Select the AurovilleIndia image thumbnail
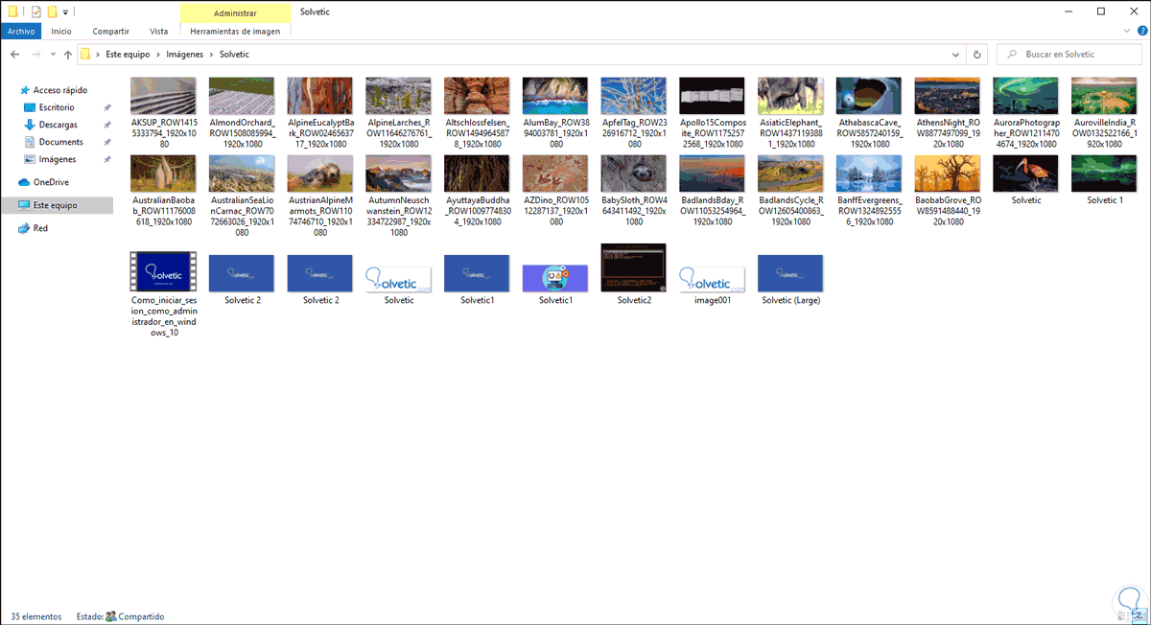 click(x=1104, y=96)
